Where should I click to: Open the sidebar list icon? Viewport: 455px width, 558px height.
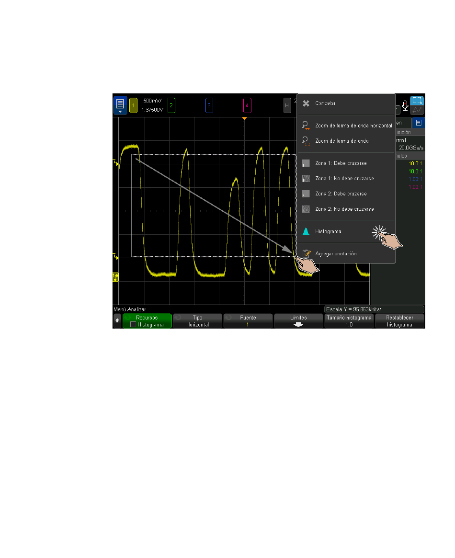419,123
